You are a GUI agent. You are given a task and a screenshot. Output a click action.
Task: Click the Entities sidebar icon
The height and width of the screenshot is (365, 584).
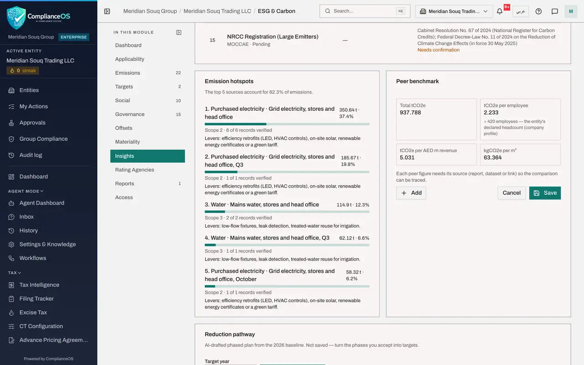point(11,90)
